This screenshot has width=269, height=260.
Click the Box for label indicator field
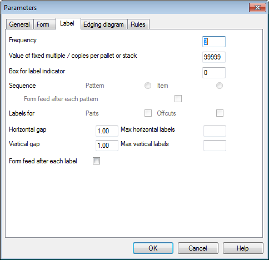[214, 73]
